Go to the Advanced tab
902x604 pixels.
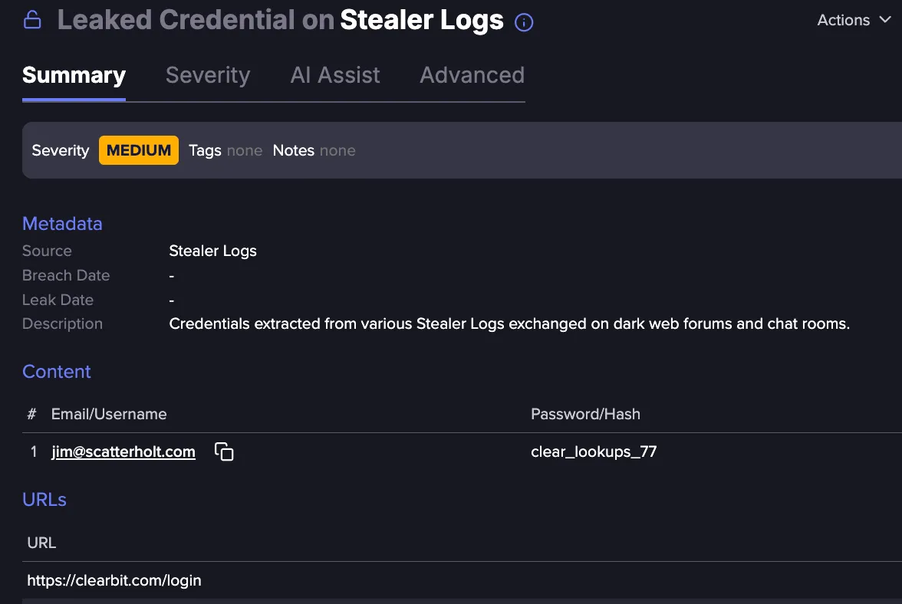click(472, 75)
